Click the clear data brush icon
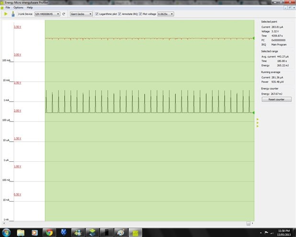The width and height of the screenshot is (296, 237). click(12, 14)
